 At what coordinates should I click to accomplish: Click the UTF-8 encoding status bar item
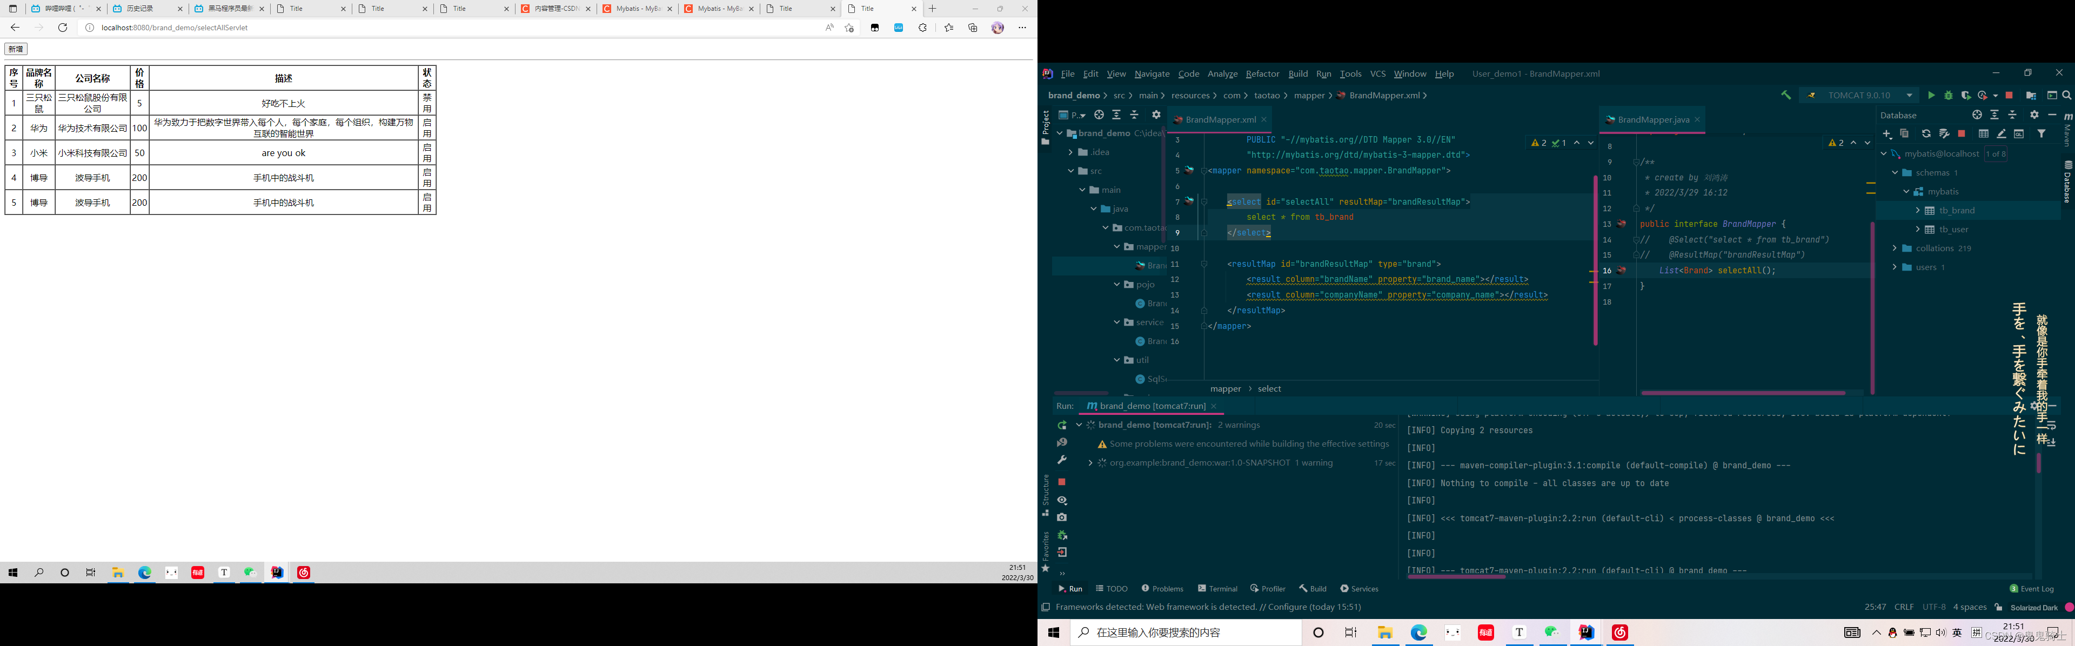tap(1934, 607)
